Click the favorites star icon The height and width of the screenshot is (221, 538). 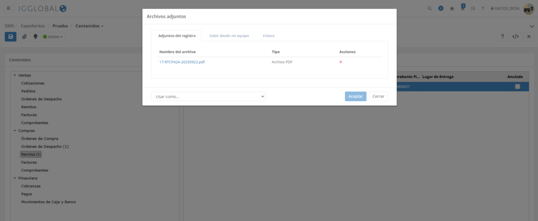452,8
